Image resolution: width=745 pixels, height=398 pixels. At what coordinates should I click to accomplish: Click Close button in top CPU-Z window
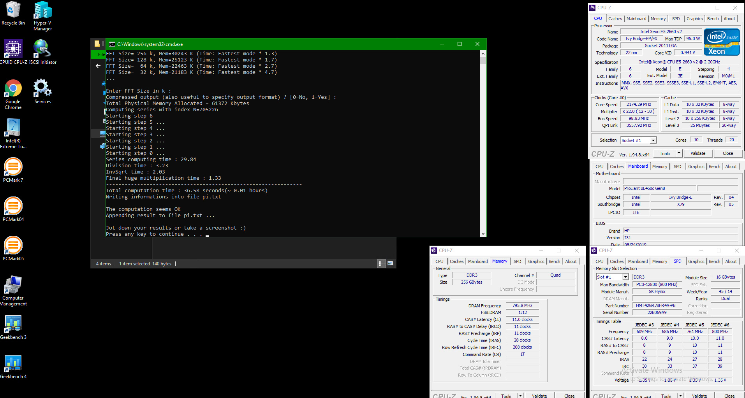coord(728,153)
